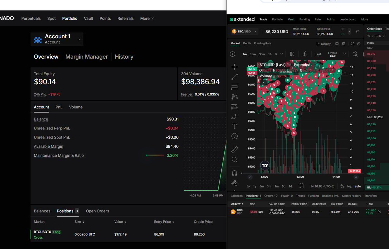The height and width of the screenshot is (249, 389).
Task: Collapse the chart legend with caret button
Action: pos(264,83)
